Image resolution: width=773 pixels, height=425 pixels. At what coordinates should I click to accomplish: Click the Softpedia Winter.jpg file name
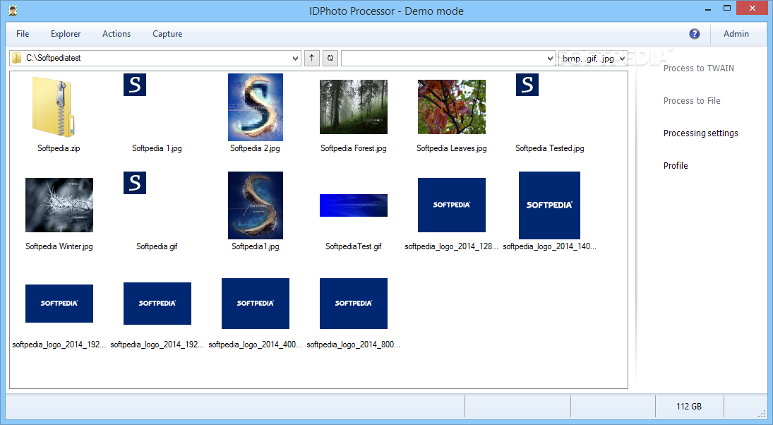(59, 246)
